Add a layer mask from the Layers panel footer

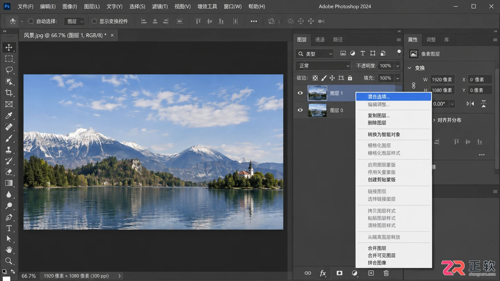tap(340, 273)
